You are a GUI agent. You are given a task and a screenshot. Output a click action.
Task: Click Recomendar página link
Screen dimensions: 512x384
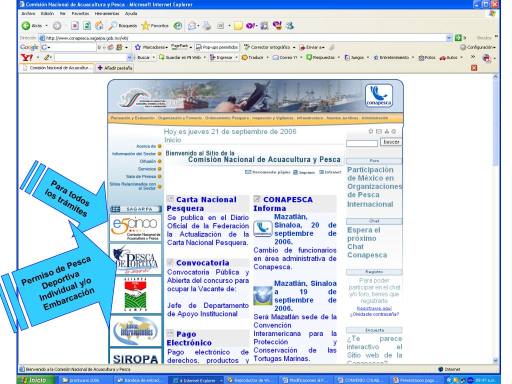pyautogui.click(x=268, y=172)
